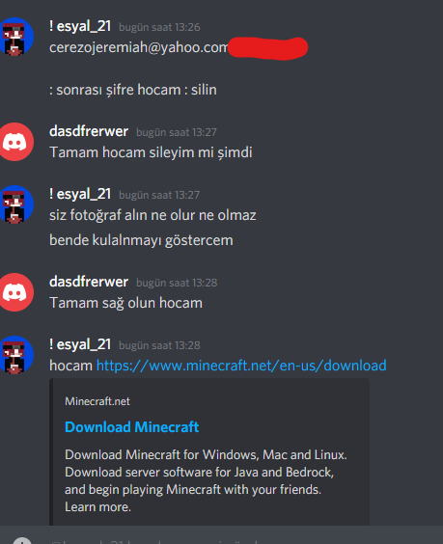
Task: Click the plus attach icon in message bar
Action: pos(22,541)
